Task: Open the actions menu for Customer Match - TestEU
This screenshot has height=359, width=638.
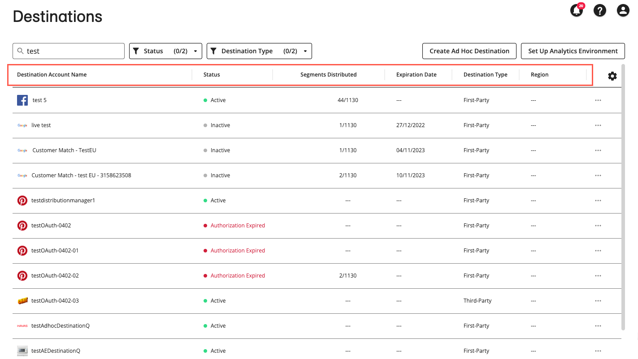Action: (598, 150)
